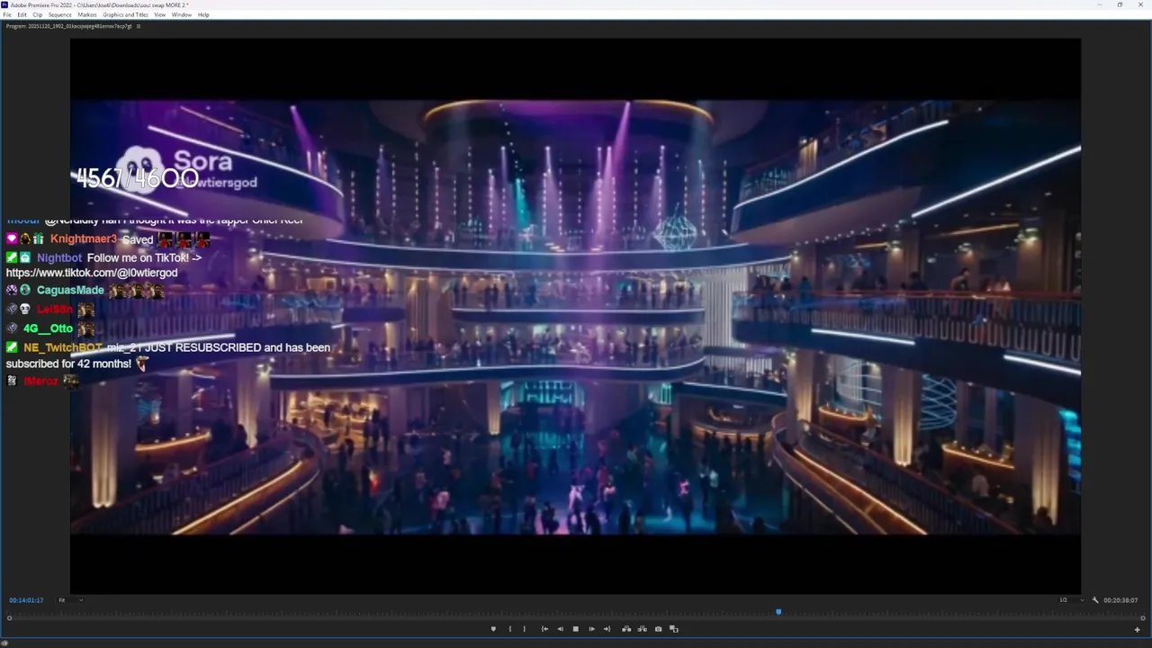Restore down the Premiere Pro window

1120,4
